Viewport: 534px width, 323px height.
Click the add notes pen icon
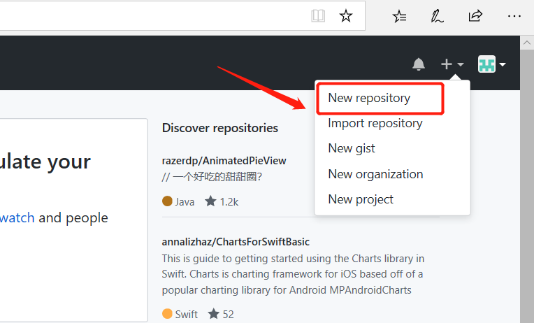(437, 15)
